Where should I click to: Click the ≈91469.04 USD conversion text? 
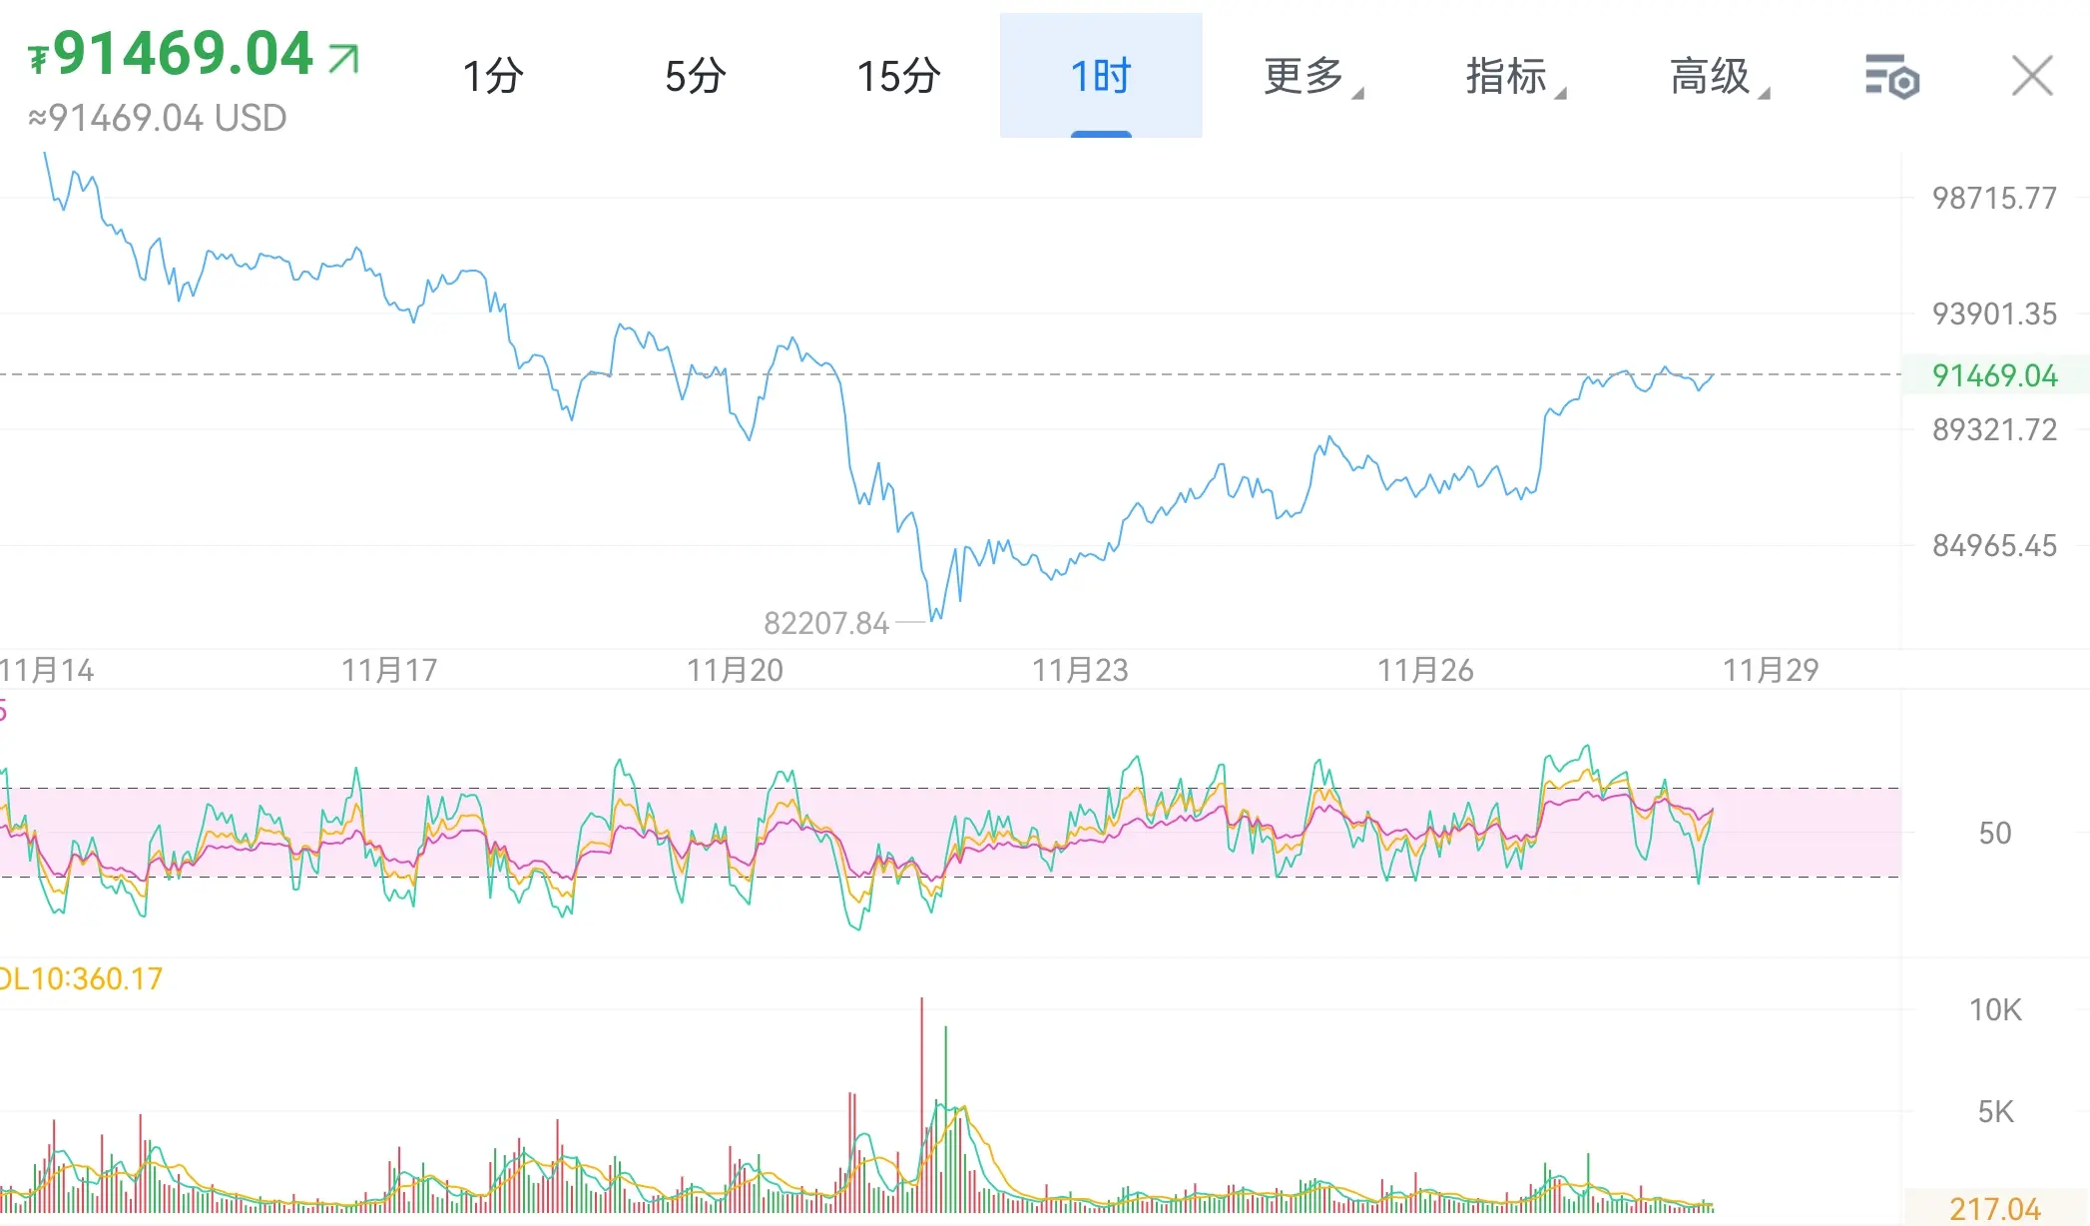click(x=158, y=118)
